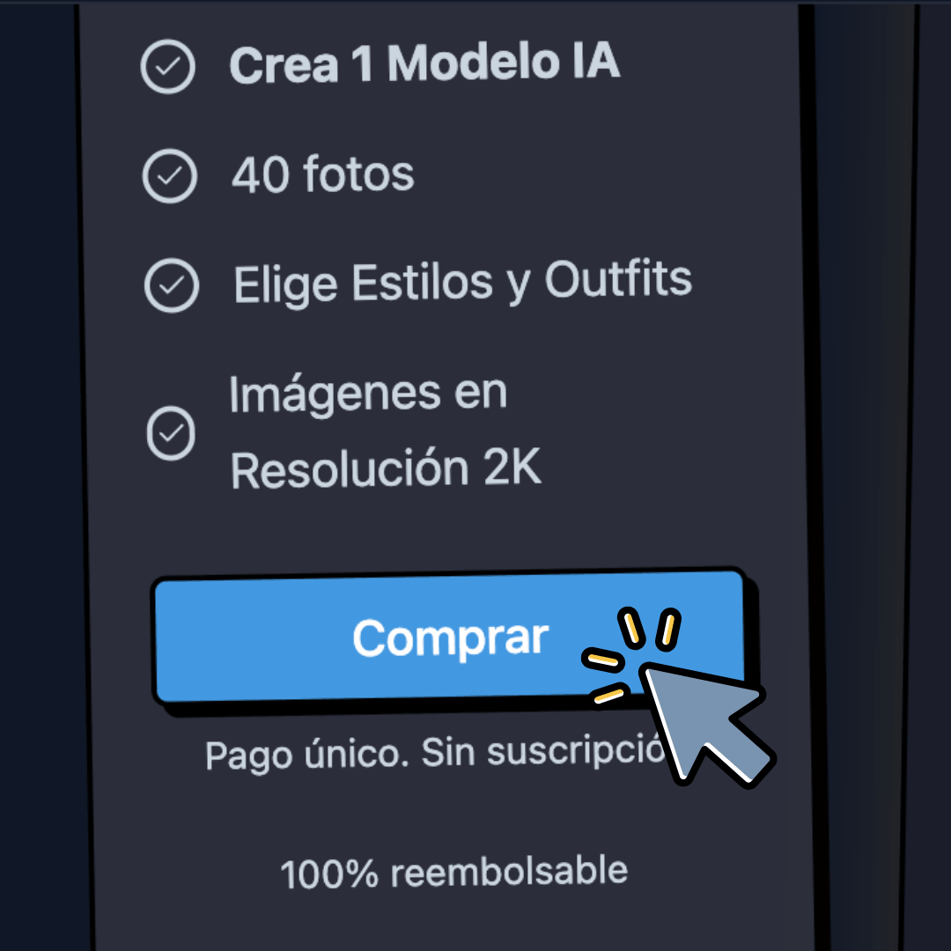Image resolution: width=951 pixels, height=951 pixels.
Task: Click the Resolución 2K text line
Action: click(386, 468)
